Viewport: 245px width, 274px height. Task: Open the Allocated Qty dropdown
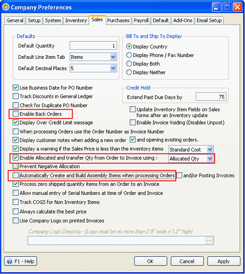pyautogui.click(x=210, y=159)
